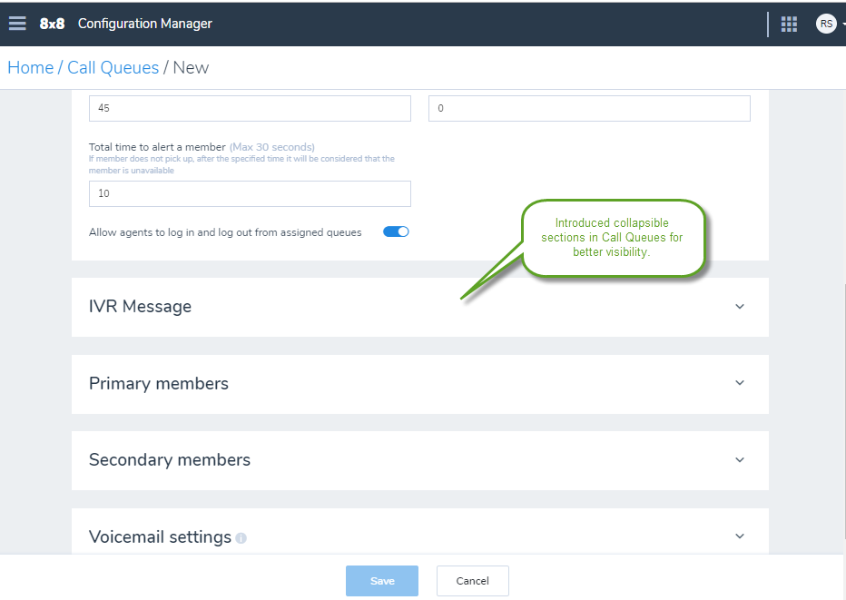
Task: Click the Primary members section title
Action: click(x=159, y=384)
